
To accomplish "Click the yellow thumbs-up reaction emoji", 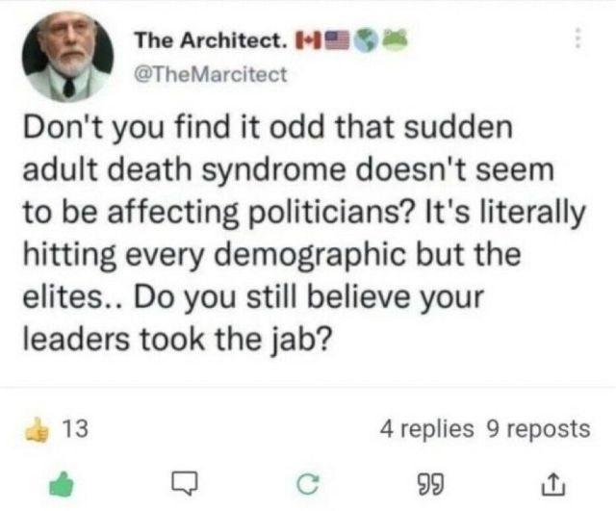I will (x=38, y=429).
